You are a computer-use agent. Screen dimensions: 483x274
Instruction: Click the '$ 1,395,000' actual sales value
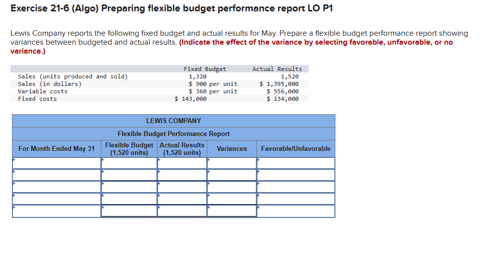279,84
